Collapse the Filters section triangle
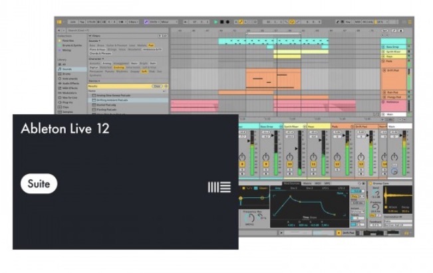This screenshot has height=273, width=433. 90,36
